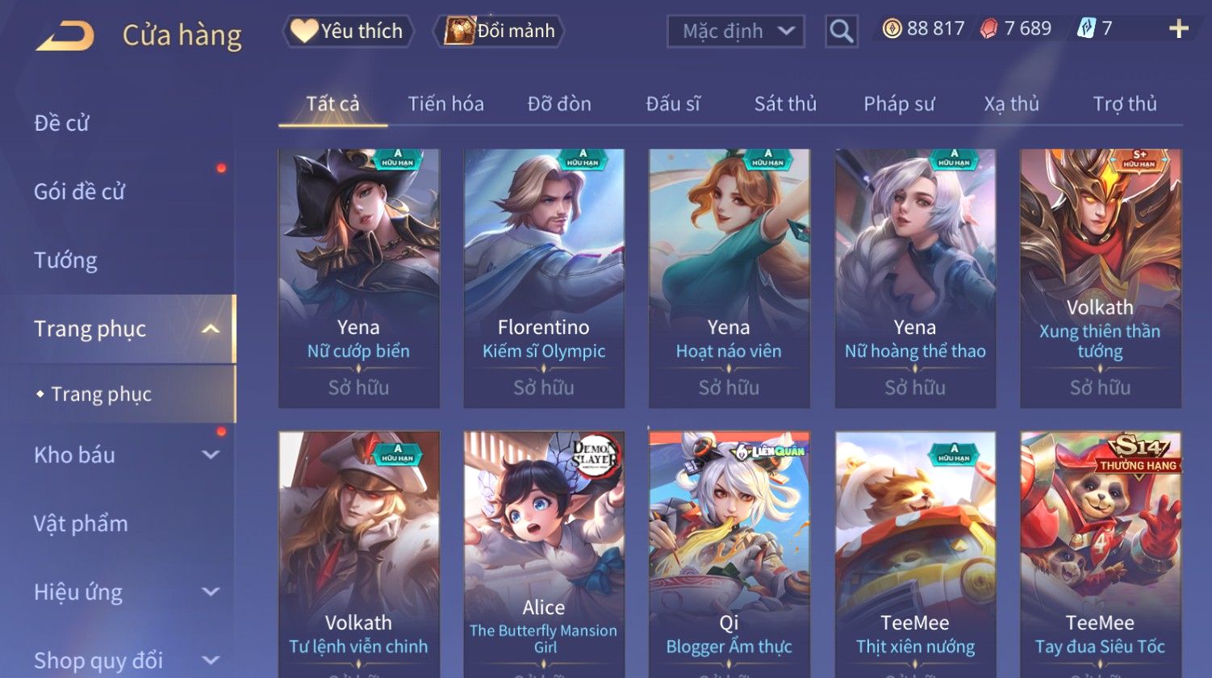
Task: Tap the plus icon to add currency
Action: 1178,29
